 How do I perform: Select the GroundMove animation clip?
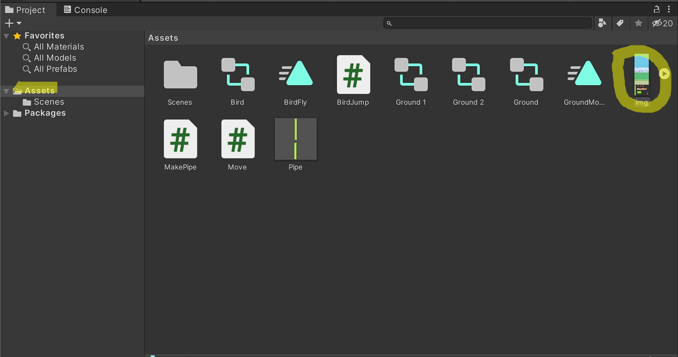[584, 75]
